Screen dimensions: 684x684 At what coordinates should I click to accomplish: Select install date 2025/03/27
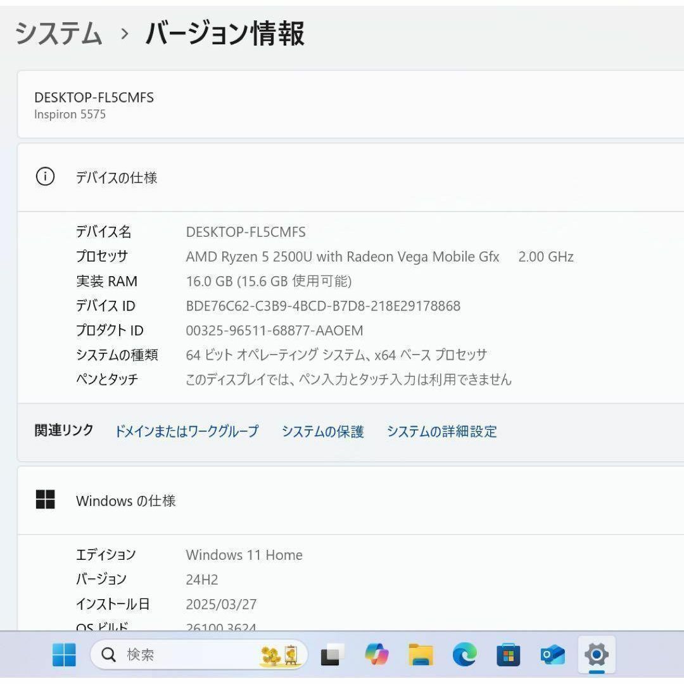(x=221, y=604)
